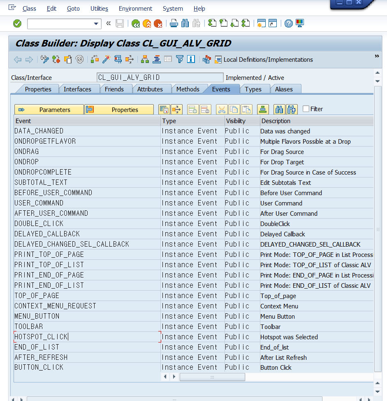This screenshot has height=401, width=387.
Task: Go to the First Page icon
Action: pos(212,23)
